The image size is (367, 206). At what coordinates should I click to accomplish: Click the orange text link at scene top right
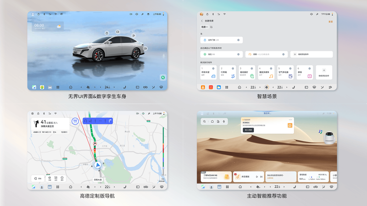[330, 22]
